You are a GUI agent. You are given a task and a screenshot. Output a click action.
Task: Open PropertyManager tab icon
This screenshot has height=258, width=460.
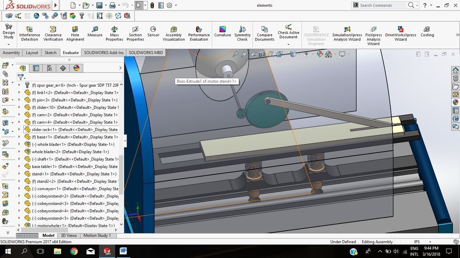pyautogui.click(x=36, y=68)
